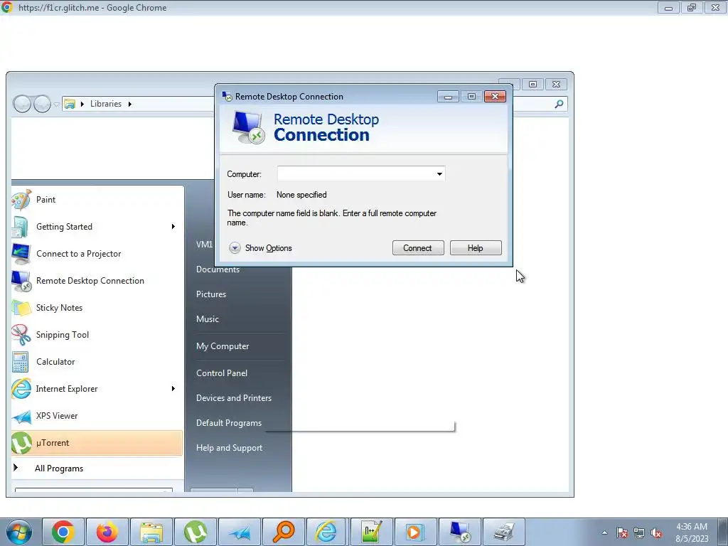Open the fax and scan taskbar icon

click(504, 532)
